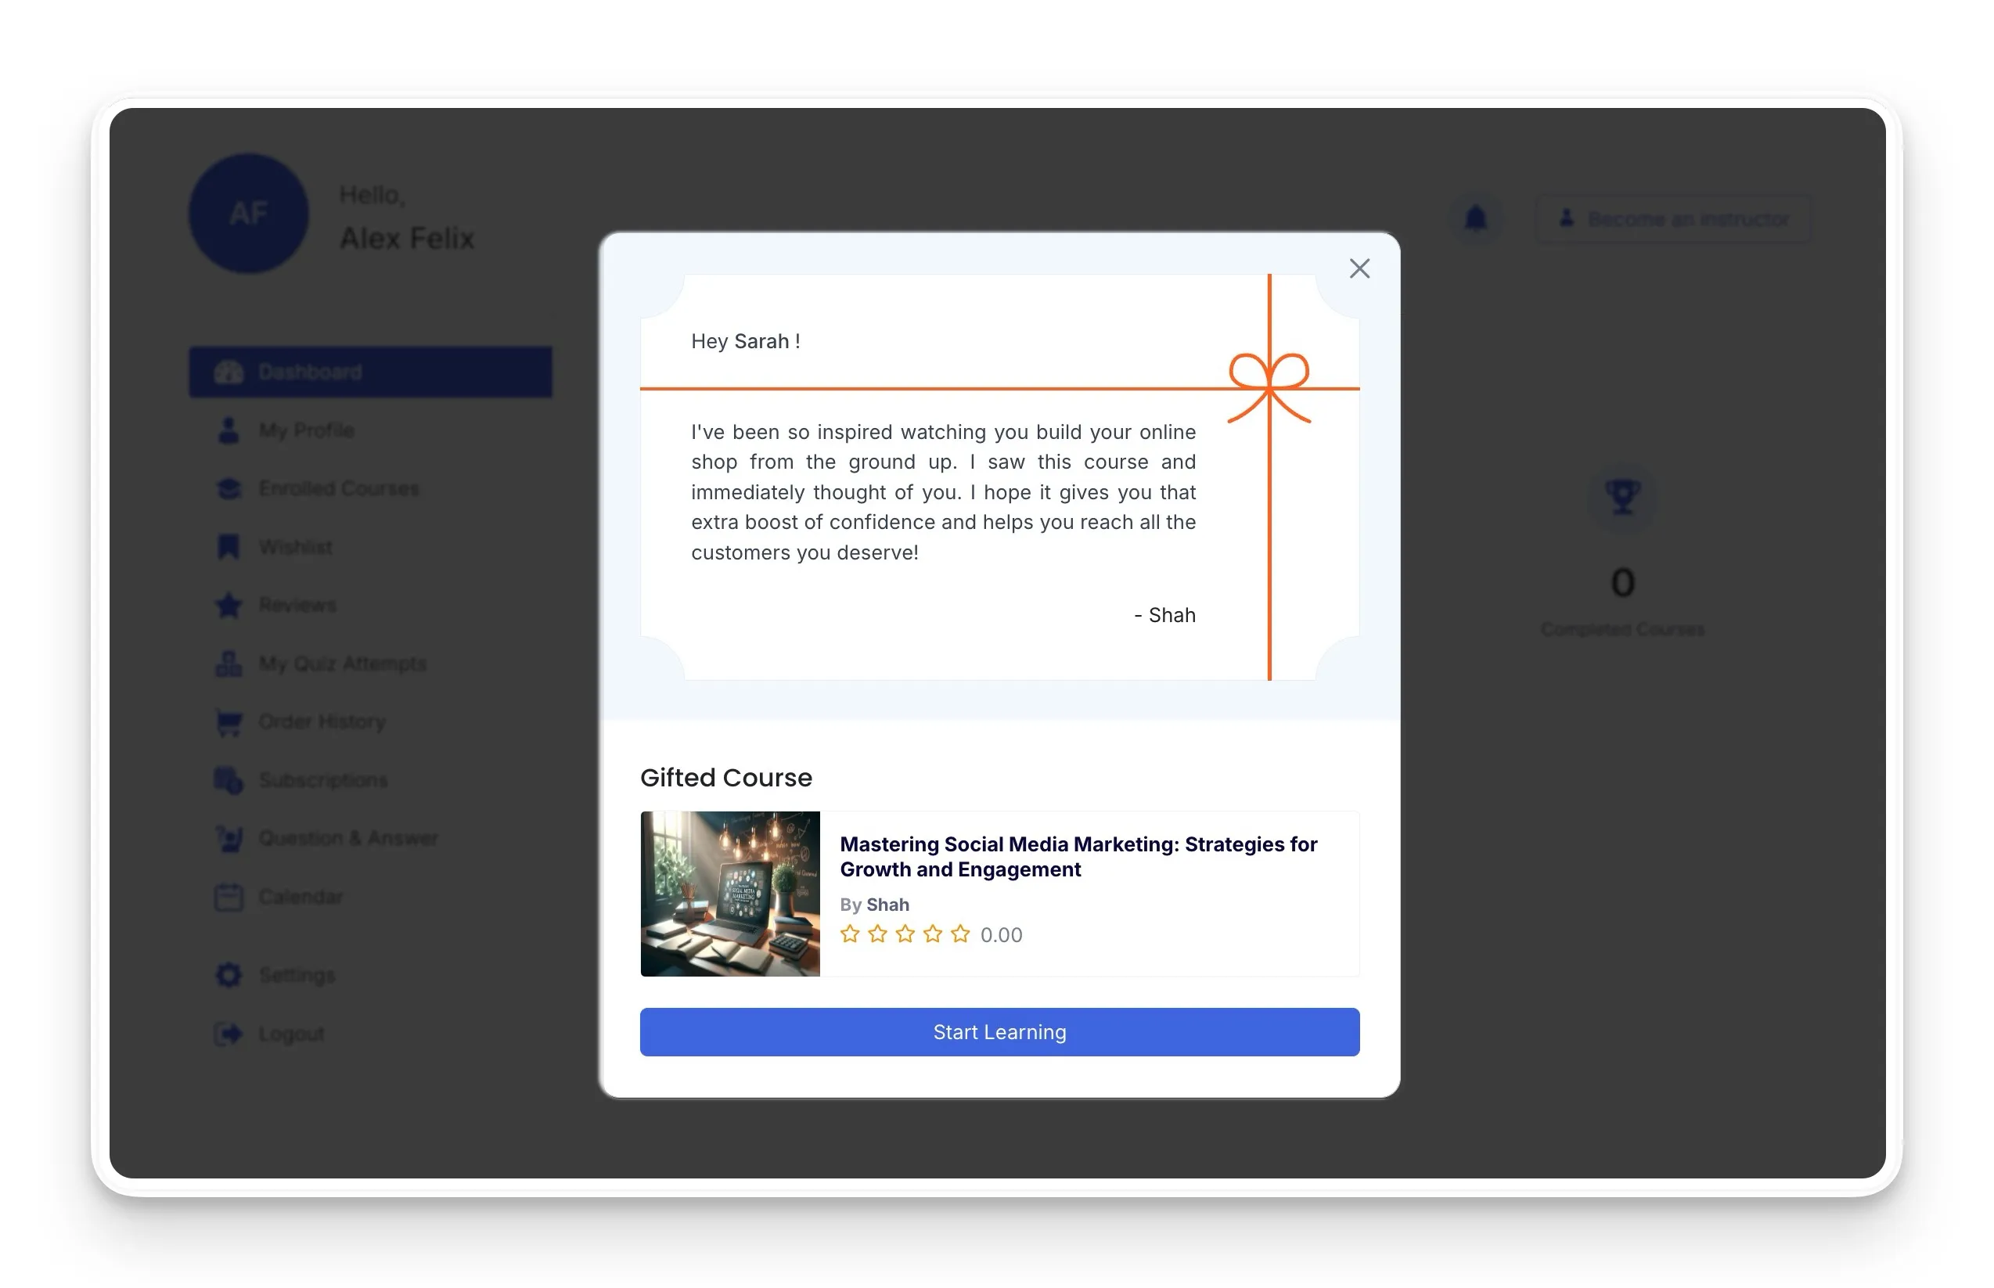Screen dimensions: 1994x1288
Task: Click the Wishlist bookmark icon
Action: pos(229,547)
